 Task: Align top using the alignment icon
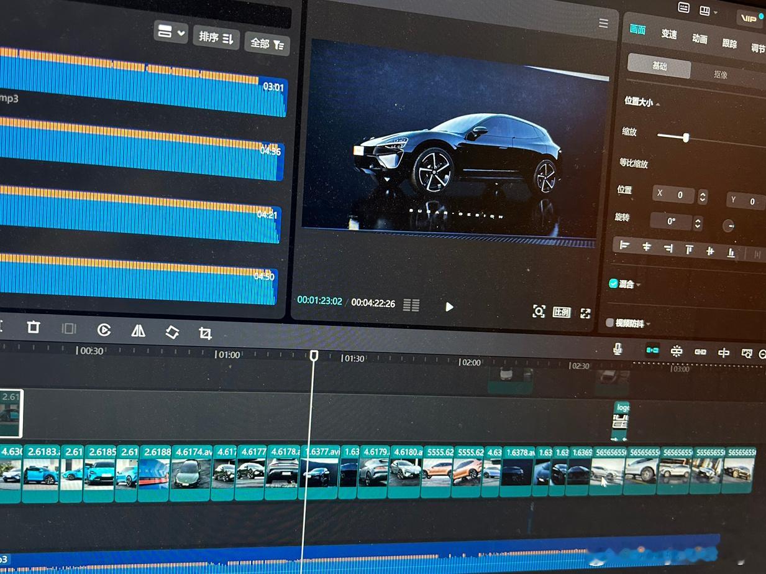tap(689, 249)
